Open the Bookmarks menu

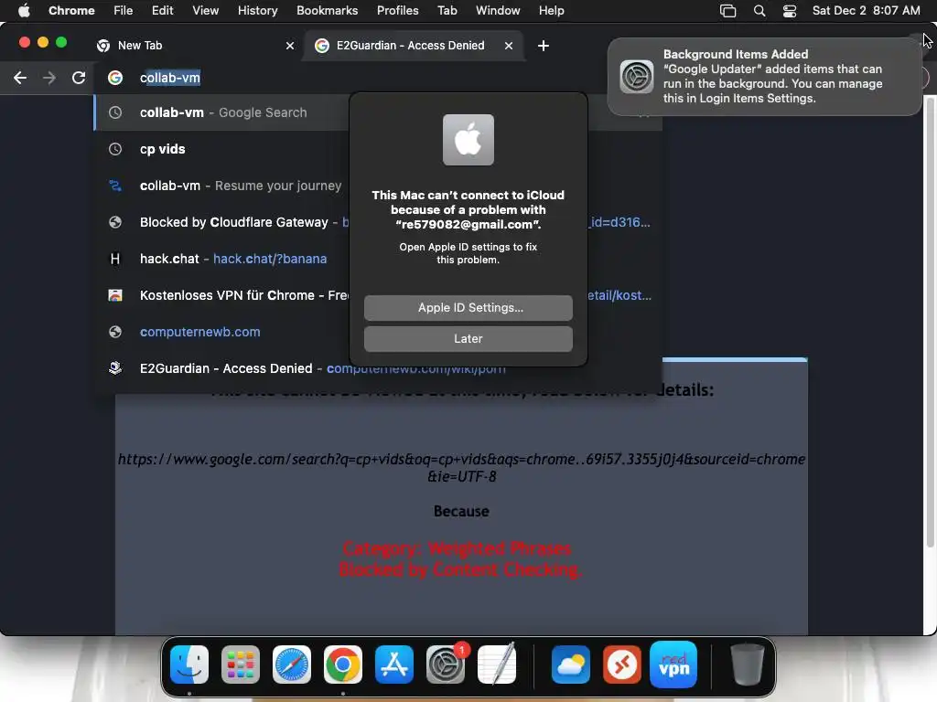tap(327, 11)
